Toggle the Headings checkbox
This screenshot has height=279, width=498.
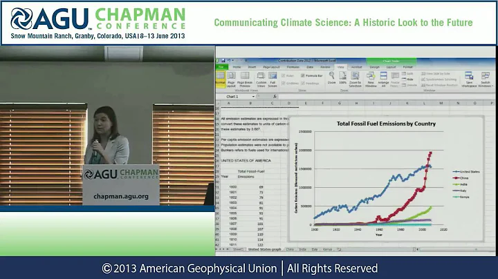pos(310,83)
